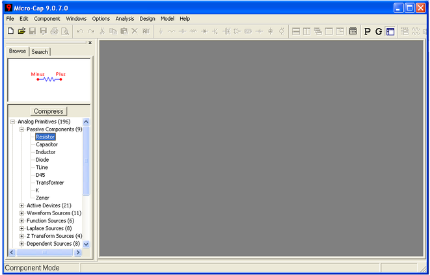Switch to the Browse tab
Viewport: 430px width, 275px height.
(x=18, y=51)
